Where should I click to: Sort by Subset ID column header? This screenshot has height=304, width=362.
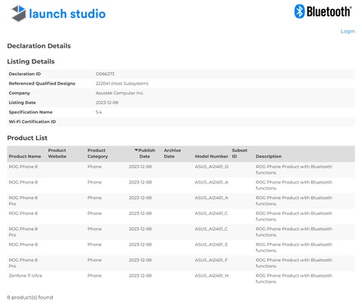(239, 153)
